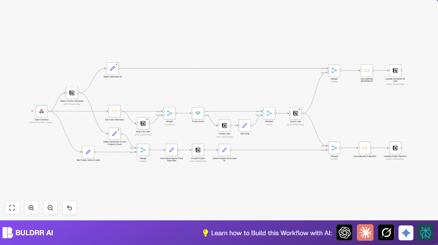This screenshot has height=245, width=438.
Task: Open the If user exists node
Action: point(198,113)
